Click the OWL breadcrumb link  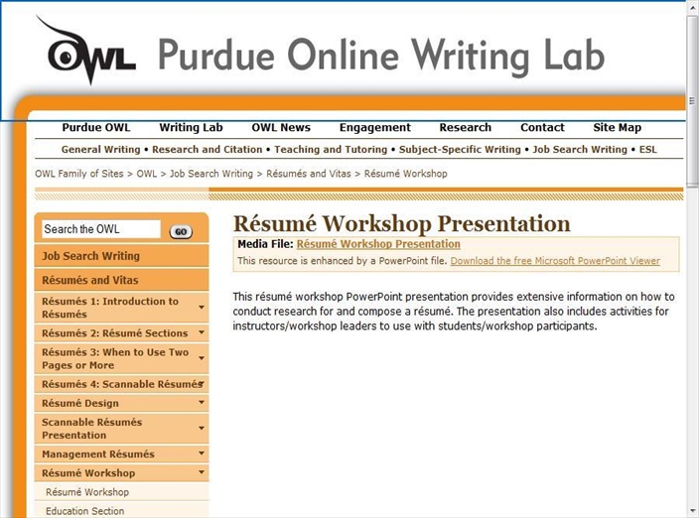pos(147,174)
